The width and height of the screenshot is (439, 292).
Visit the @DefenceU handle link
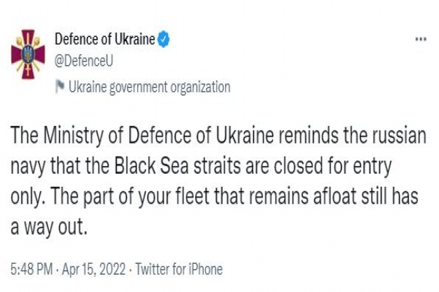(x=84, y=61)
